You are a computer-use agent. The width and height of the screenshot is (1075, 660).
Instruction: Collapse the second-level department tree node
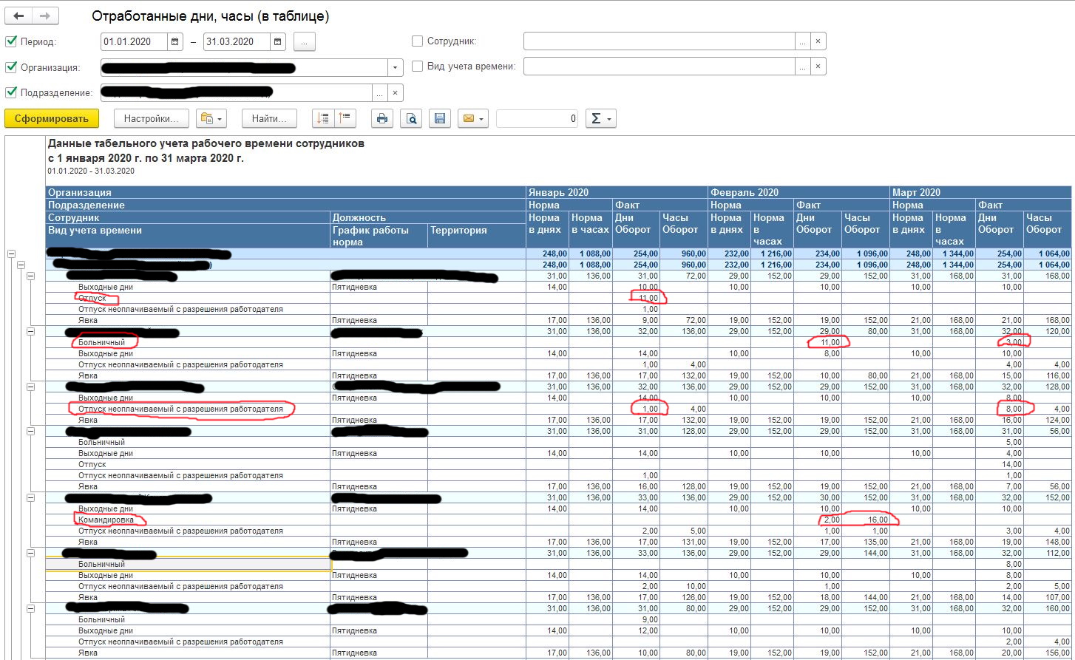(21, 265)
